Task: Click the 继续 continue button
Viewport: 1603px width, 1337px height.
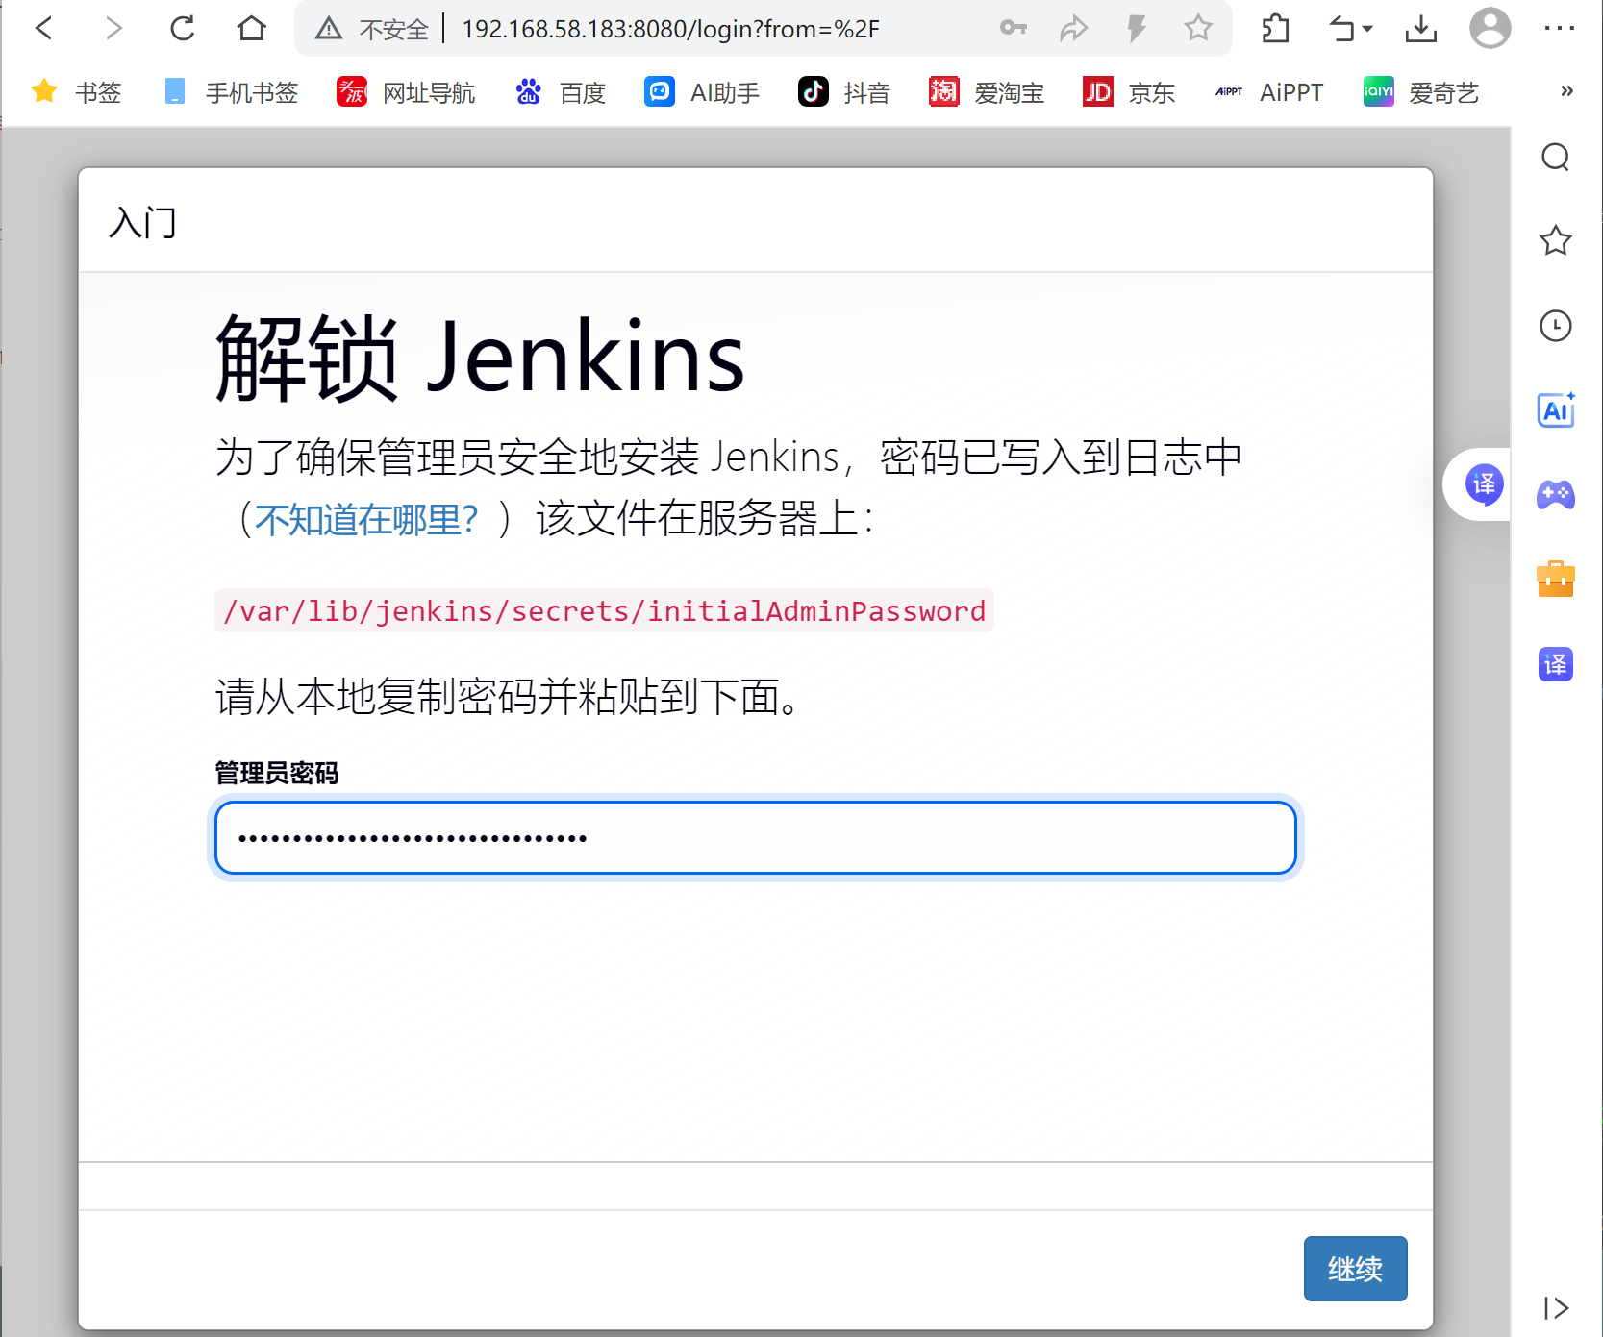Action: (1355, 1269)
